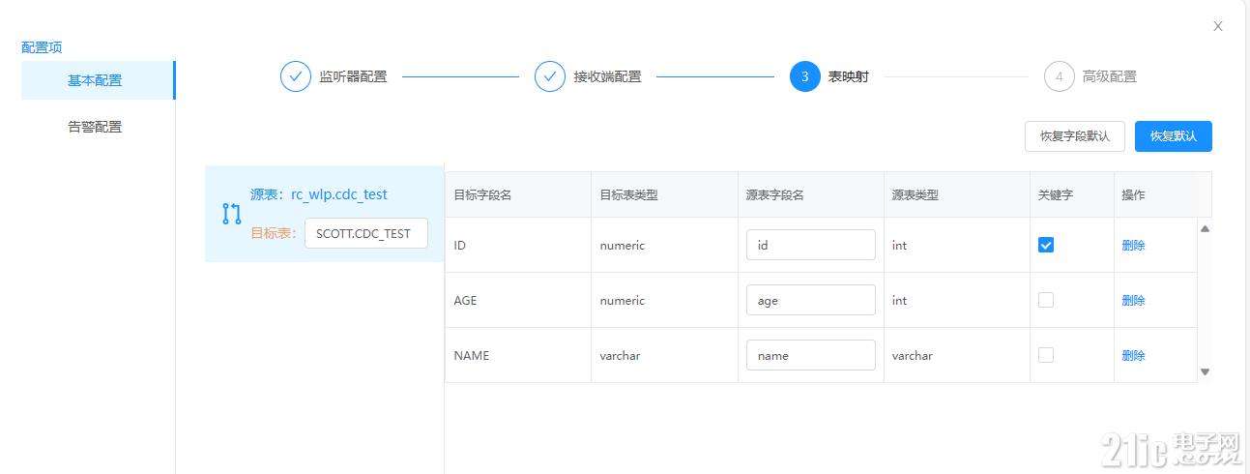The width and height of the screenshot is (1250, 474).
Task: Delete the NAME field row
Action: point(1133,356)
